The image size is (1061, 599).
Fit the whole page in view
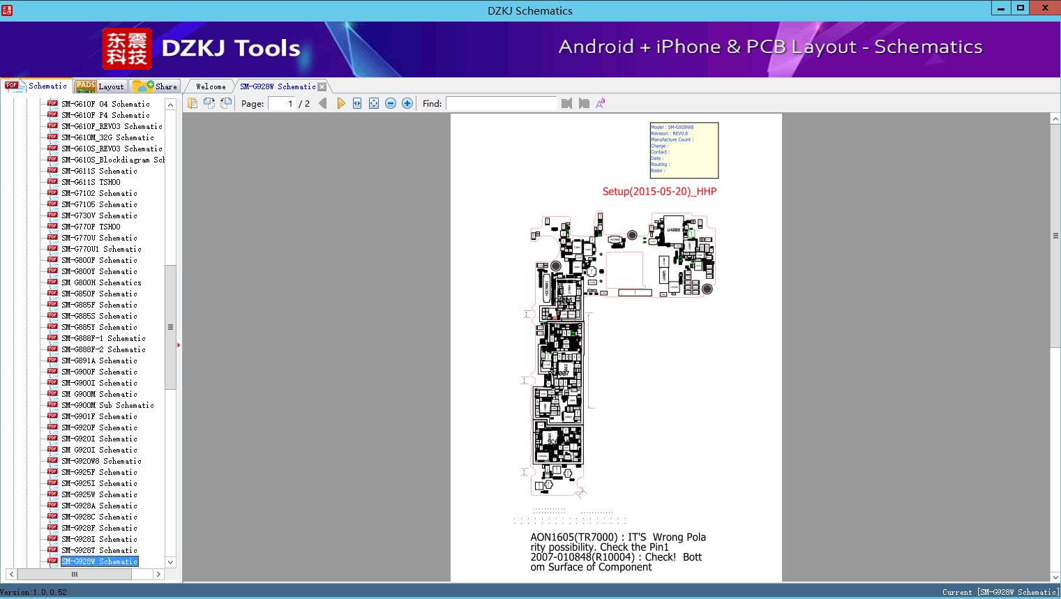pyautogui.click(x=374, y=103)
